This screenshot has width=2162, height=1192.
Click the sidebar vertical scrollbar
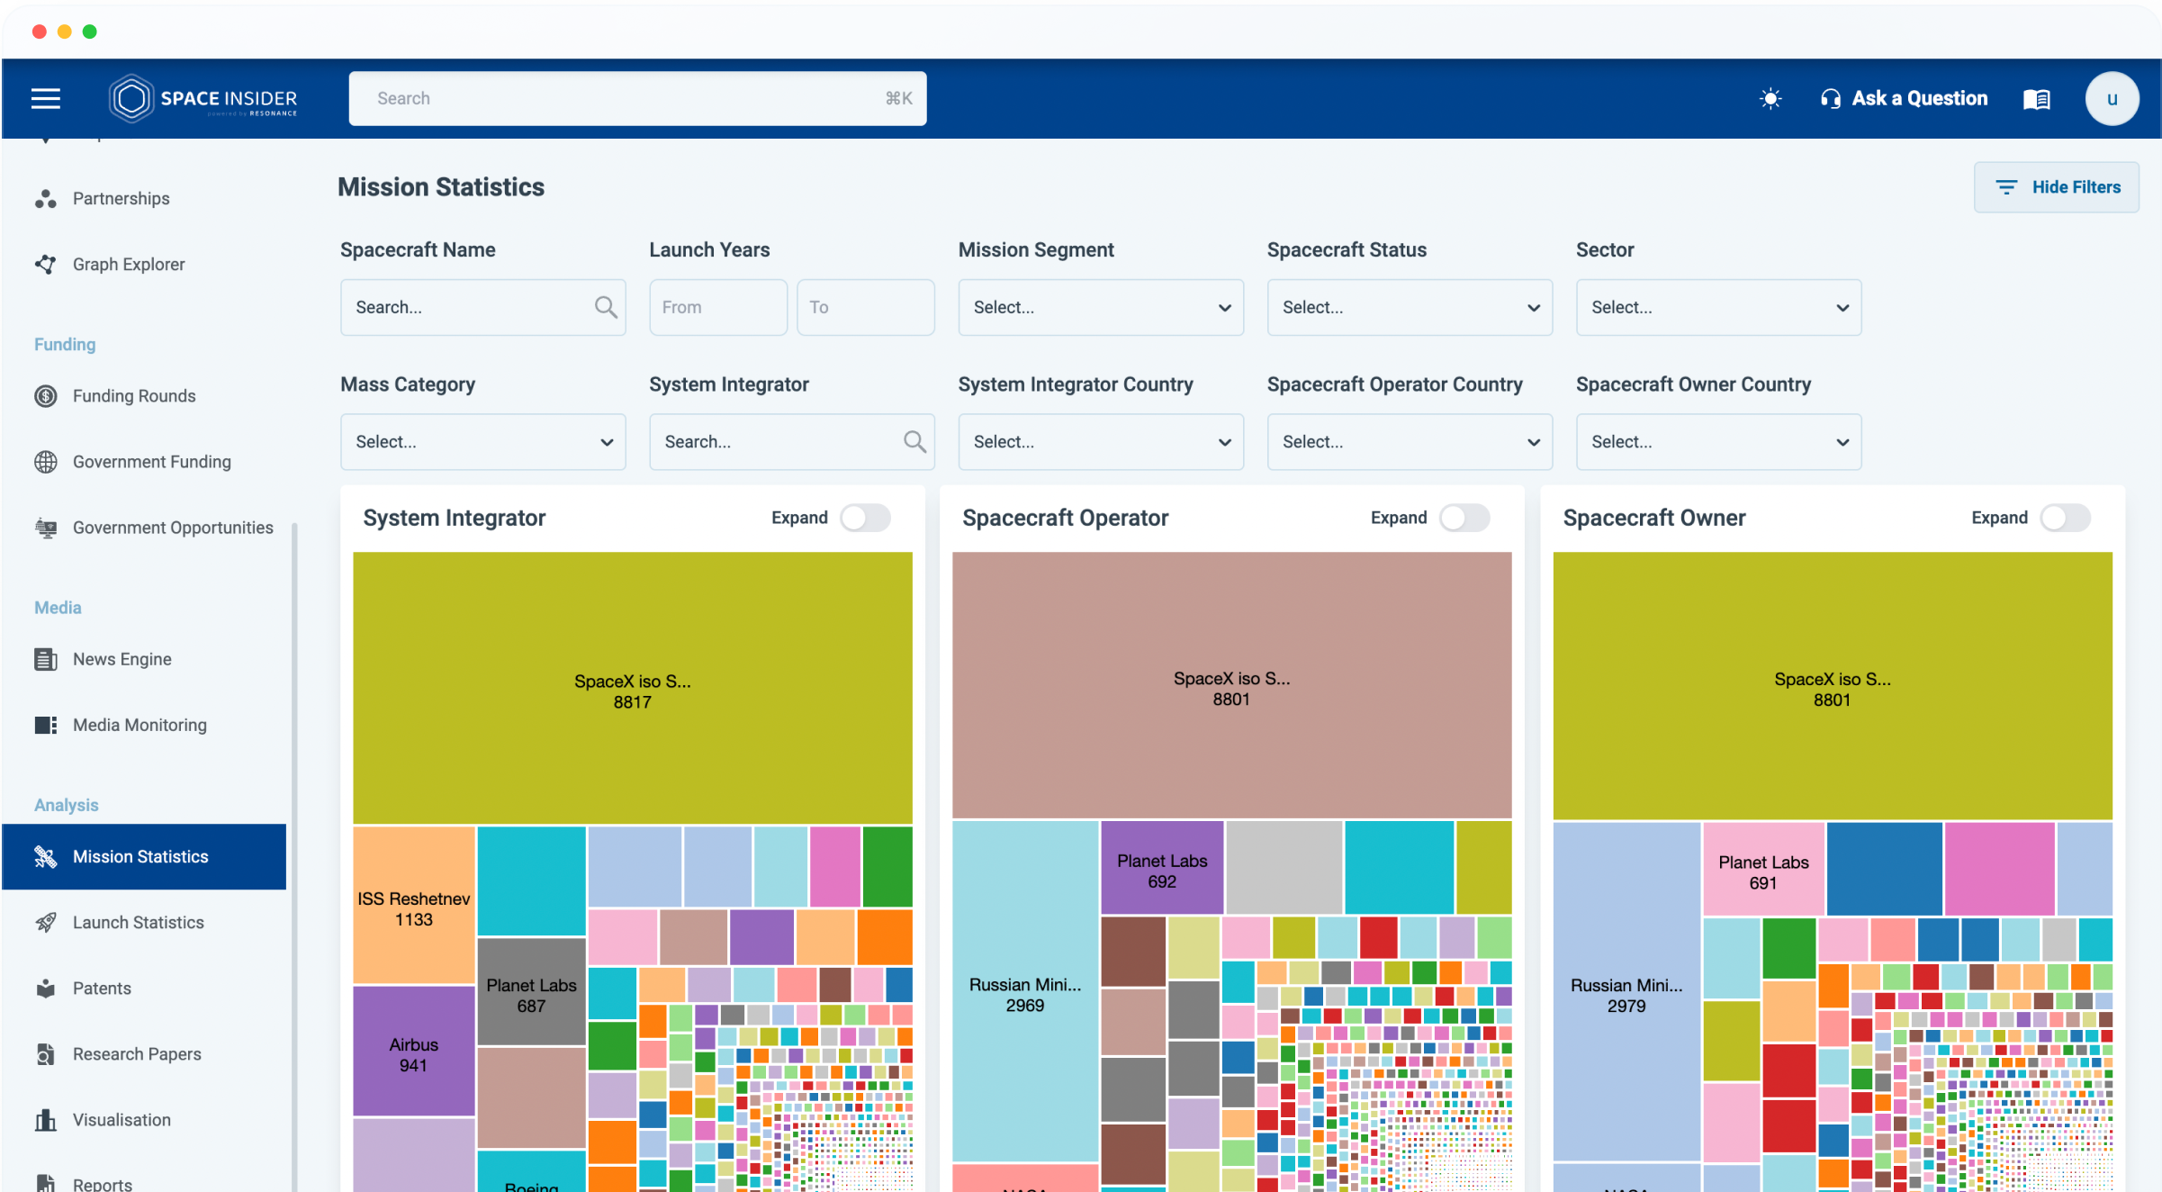tap(294, 855)
